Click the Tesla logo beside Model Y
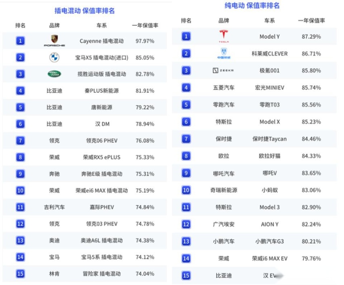The height and width of the screenshot is (285, 344). click(224, 36)
